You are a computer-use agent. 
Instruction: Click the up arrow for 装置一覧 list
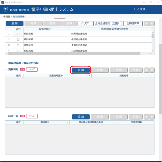[146, 117]
